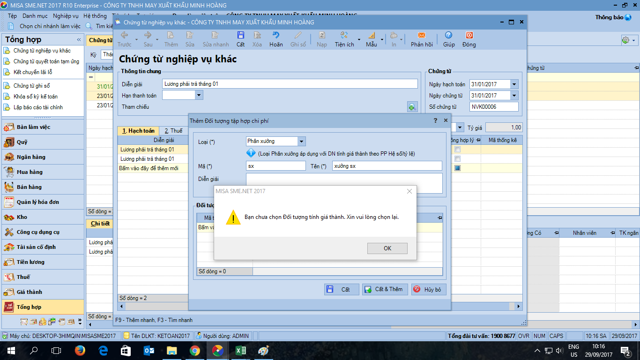640x360 pixels.
Task: Open 'Lập báo cáo tài chính' in the sidebar
Action: pyautogui.click(x=38, y=107)
